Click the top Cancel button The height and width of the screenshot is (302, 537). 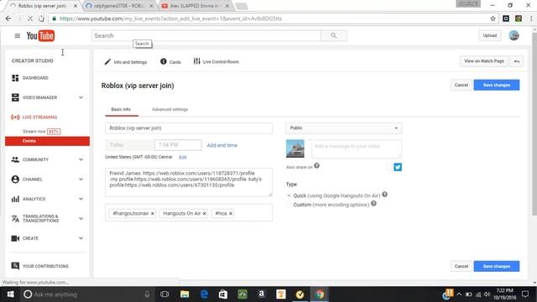[461, 85]
